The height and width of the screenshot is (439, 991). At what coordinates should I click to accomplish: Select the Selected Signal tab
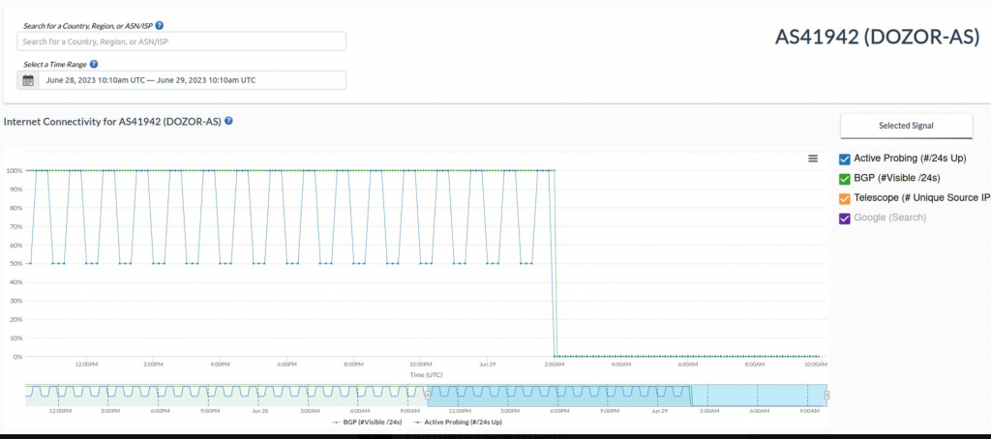click(x=906, y=126)
